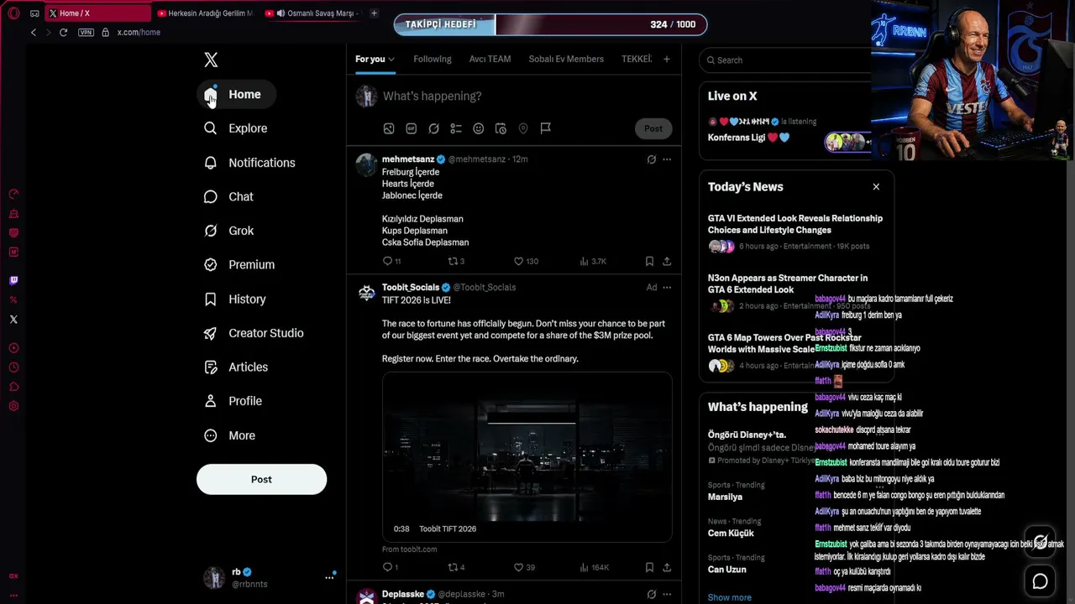Add media to the new post
This screenshot has width=1075, height=604.
click(x=389, y=128)
